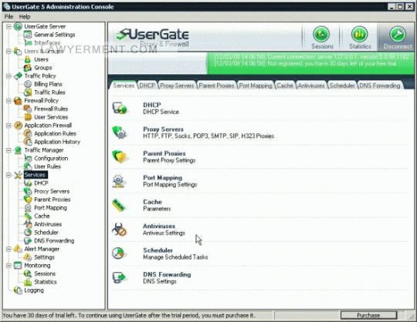Open the Parent Proxies heading link
The width and height of the screenshot is (417, 322).
click(164, 153)
